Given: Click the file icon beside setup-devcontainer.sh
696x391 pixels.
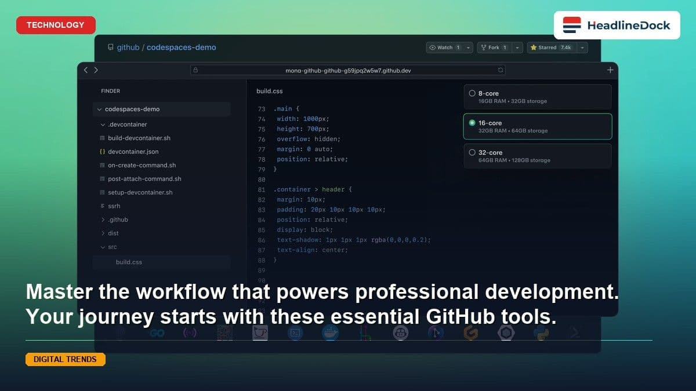Looking at the screenshot, I should click(x=103, y=192).
